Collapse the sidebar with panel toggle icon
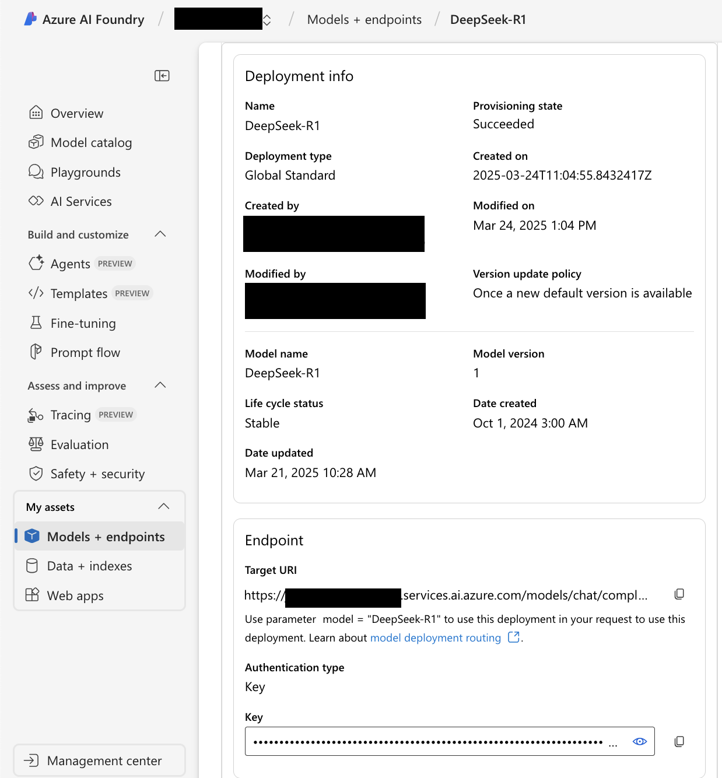This screenshot has width=722, height=778. tap(162, 76)
